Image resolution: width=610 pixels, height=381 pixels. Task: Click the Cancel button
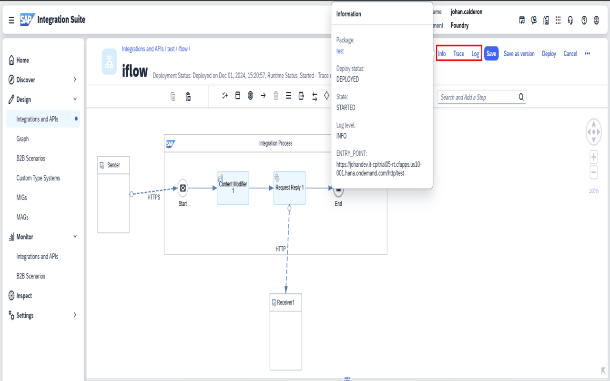[570, 54]
